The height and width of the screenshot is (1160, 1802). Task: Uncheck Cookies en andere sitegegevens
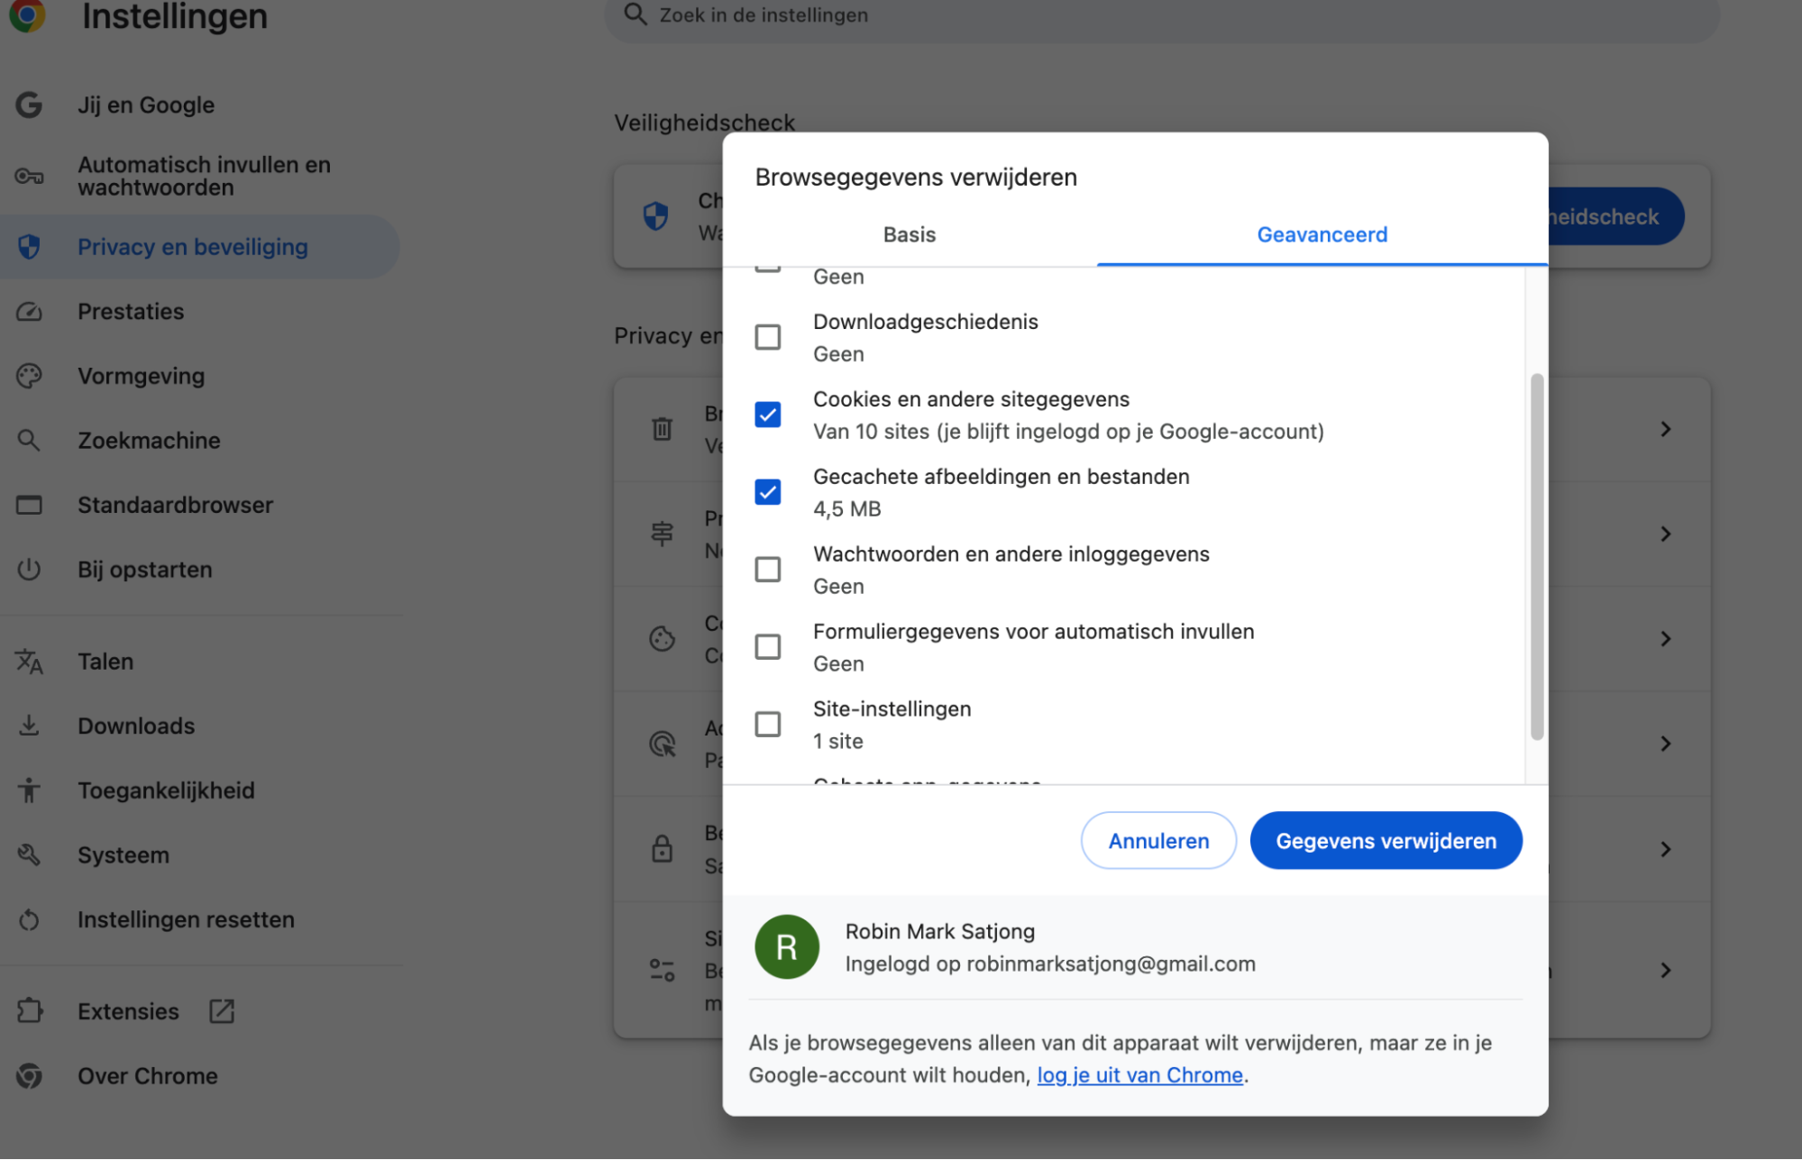(x=768, y=415)
